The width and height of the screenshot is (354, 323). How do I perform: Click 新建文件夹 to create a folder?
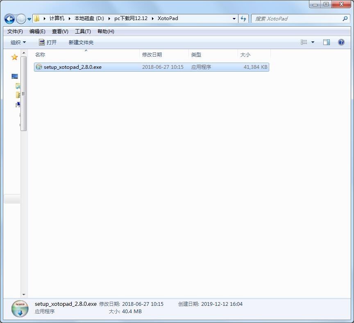[81, 43]
